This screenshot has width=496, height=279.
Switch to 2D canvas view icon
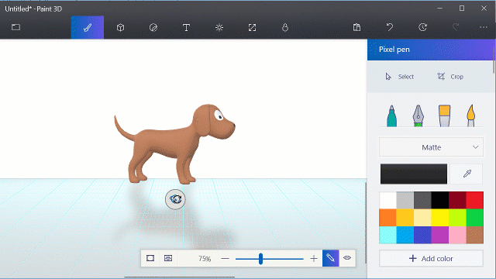pos(150,258)
